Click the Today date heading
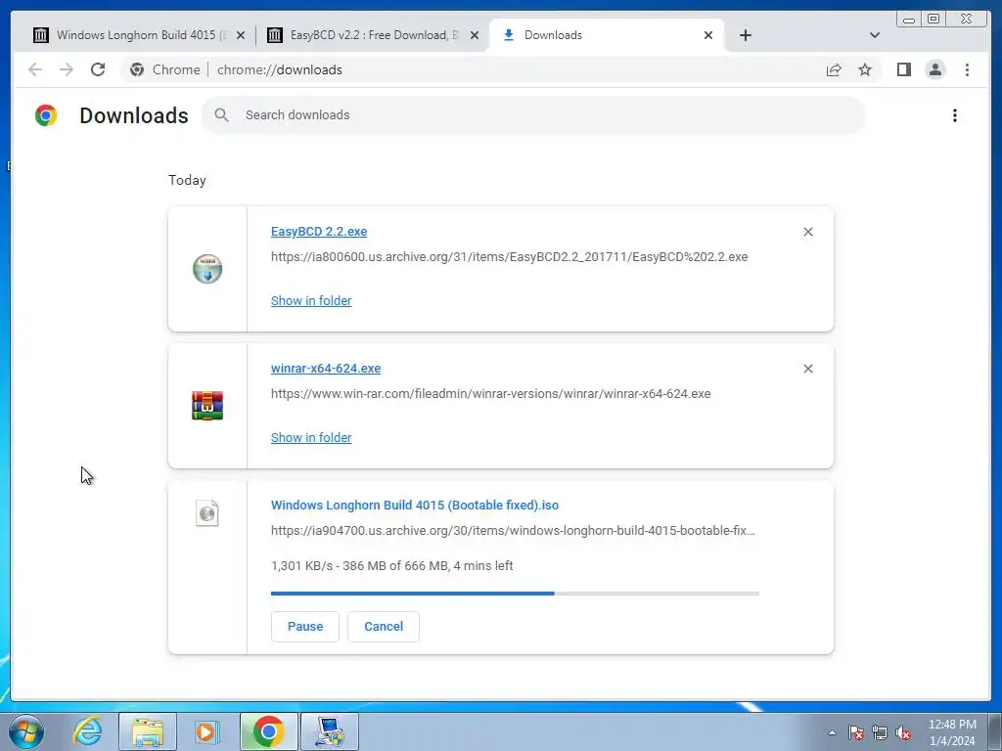Screen dimensions: 1002x751 click(187, 180)
